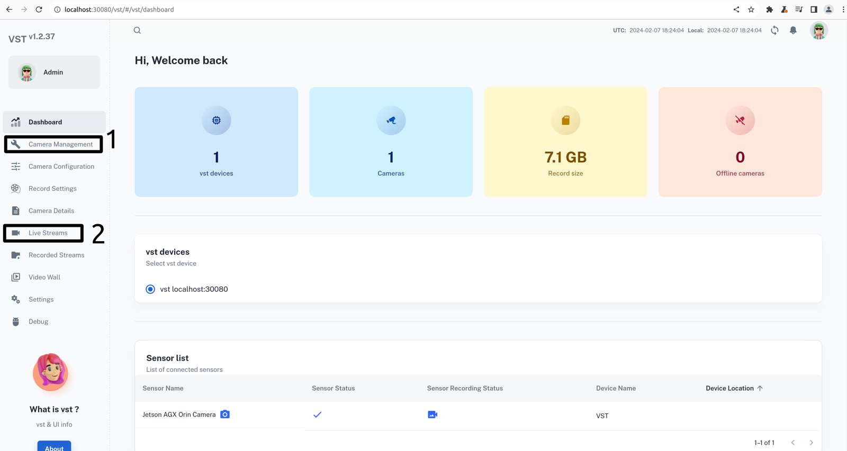Click the time sync refresh icon
Image resolution: width=847 pixels, height=451 pixels.
point(774,30)
